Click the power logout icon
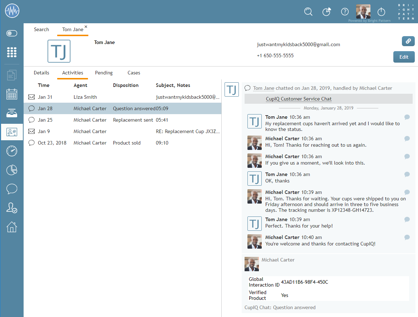Viewport: 418px width, 317px height. point(382,11)
